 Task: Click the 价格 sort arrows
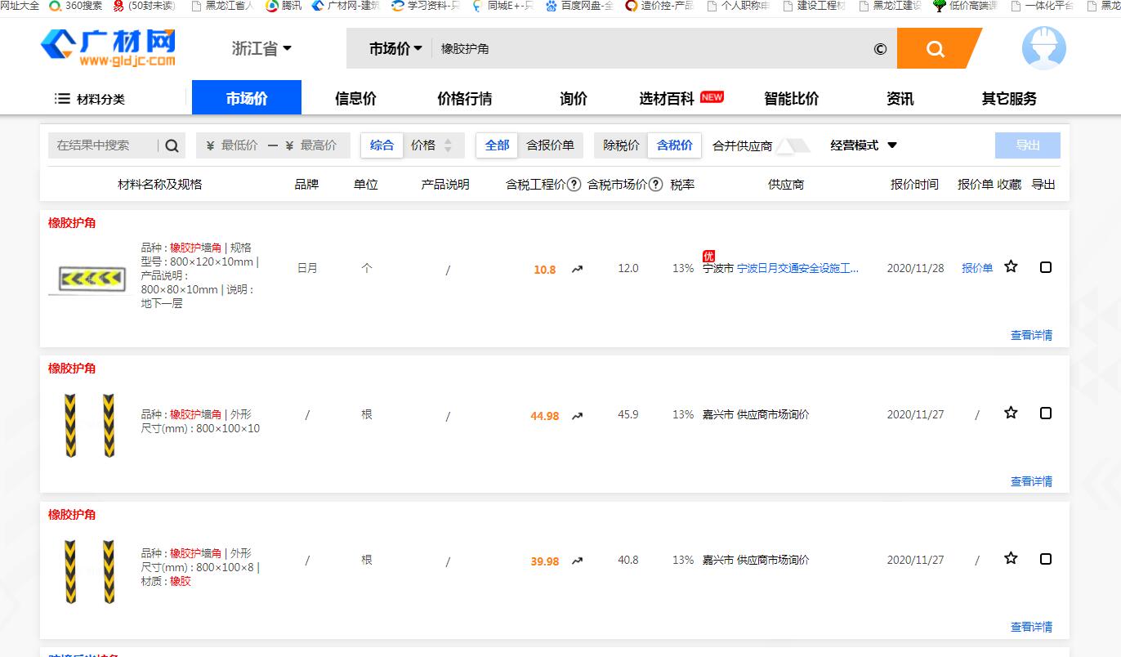448,145
